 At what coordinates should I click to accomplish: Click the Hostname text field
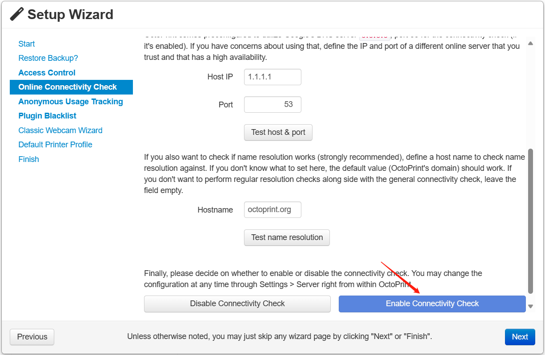[272, 210]
